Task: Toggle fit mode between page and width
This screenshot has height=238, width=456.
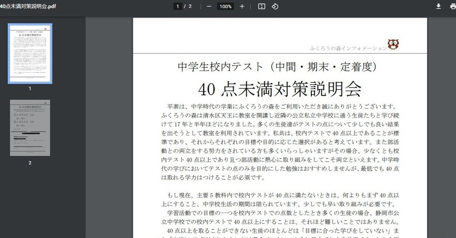Action: [x=261, y=6]
